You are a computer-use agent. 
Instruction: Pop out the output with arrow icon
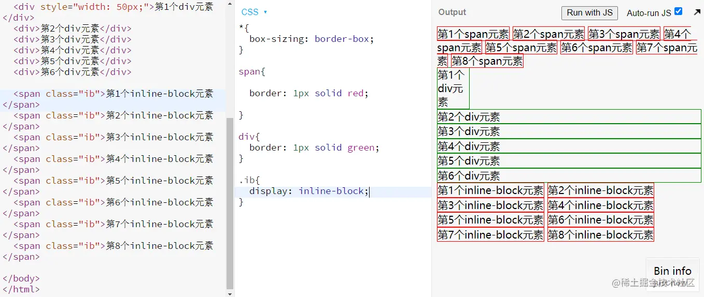697,12
